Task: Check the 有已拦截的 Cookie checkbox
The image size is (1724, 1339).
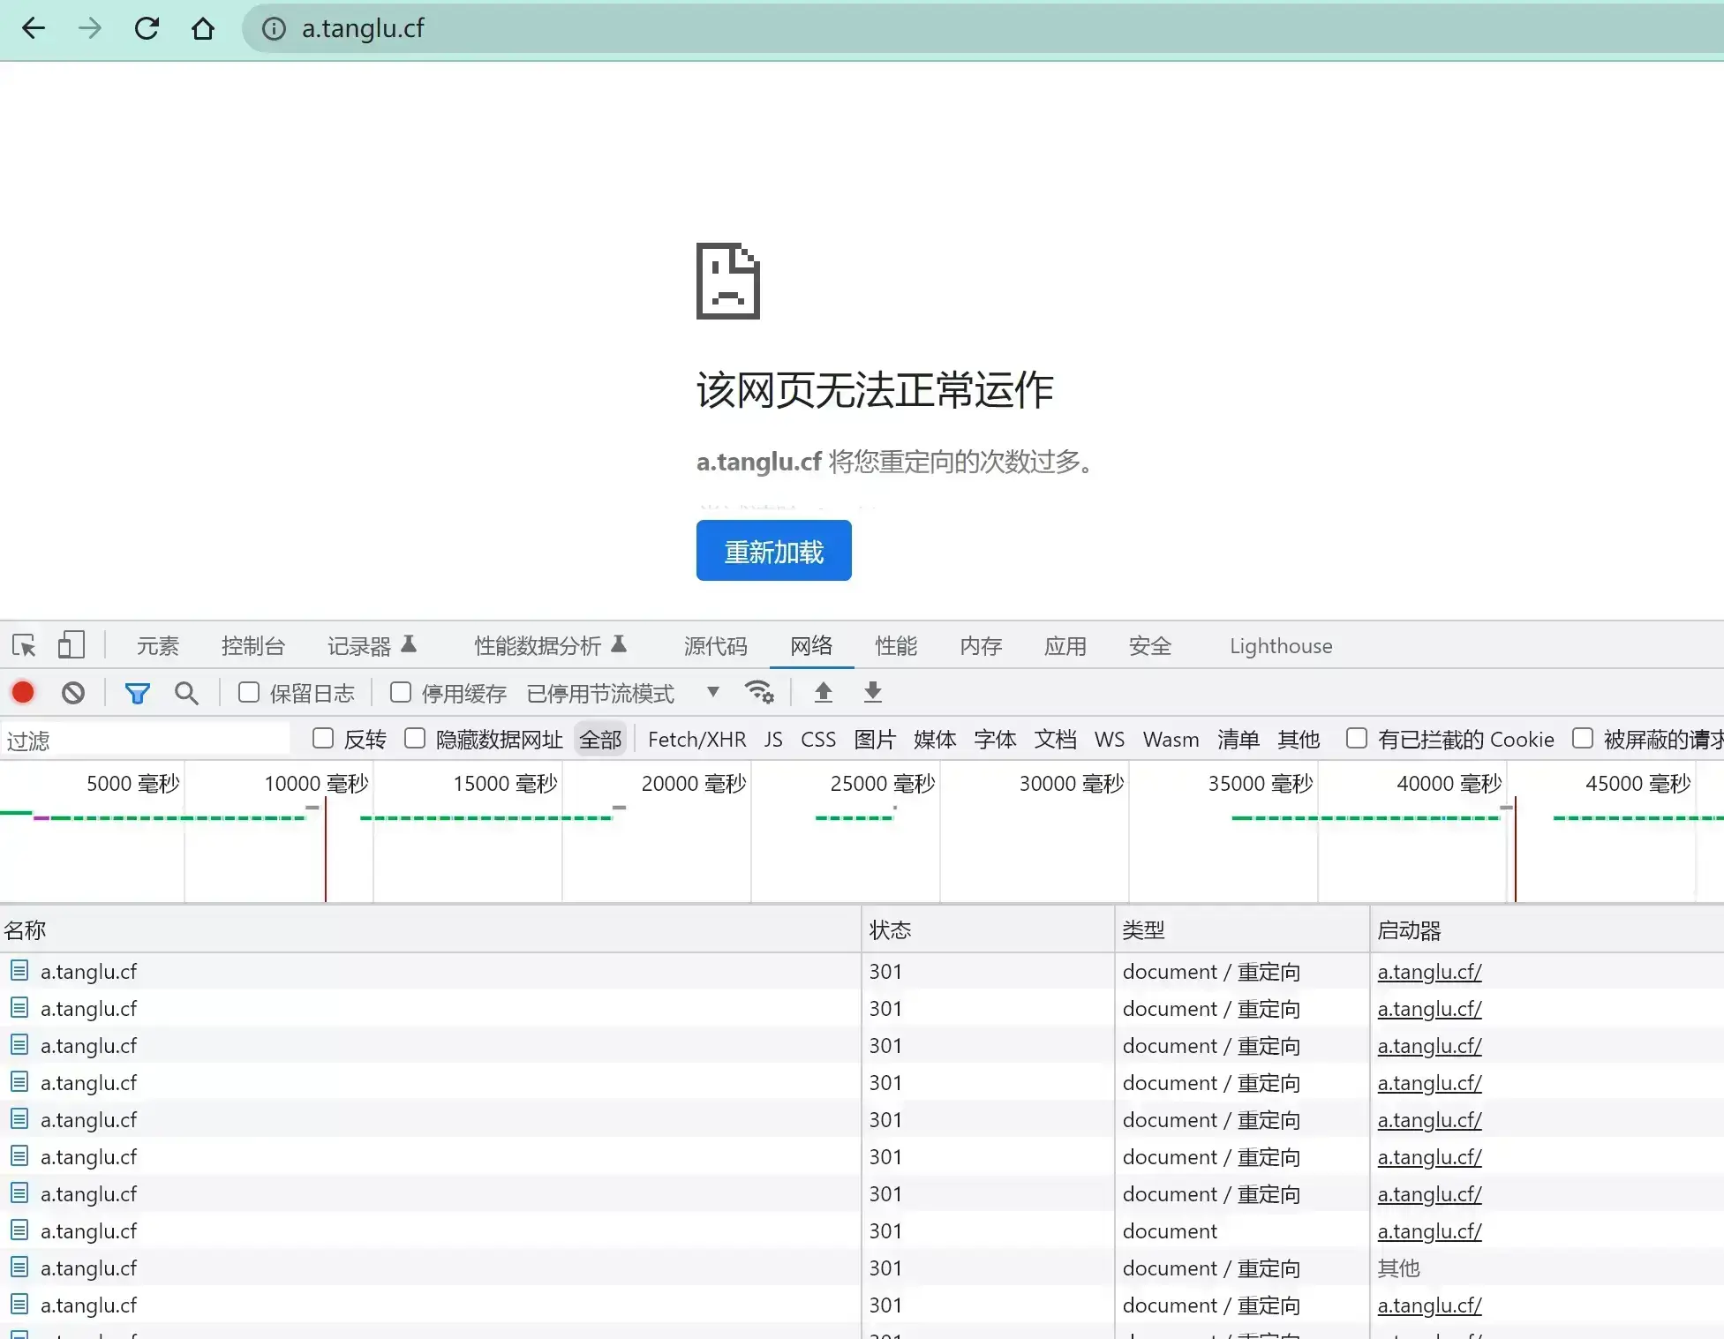Action: 1357,738
